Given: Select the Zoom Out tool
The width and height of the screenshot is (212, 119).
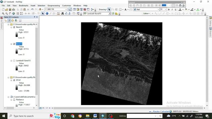Looking at the screenshot, I should click(7, 14).
